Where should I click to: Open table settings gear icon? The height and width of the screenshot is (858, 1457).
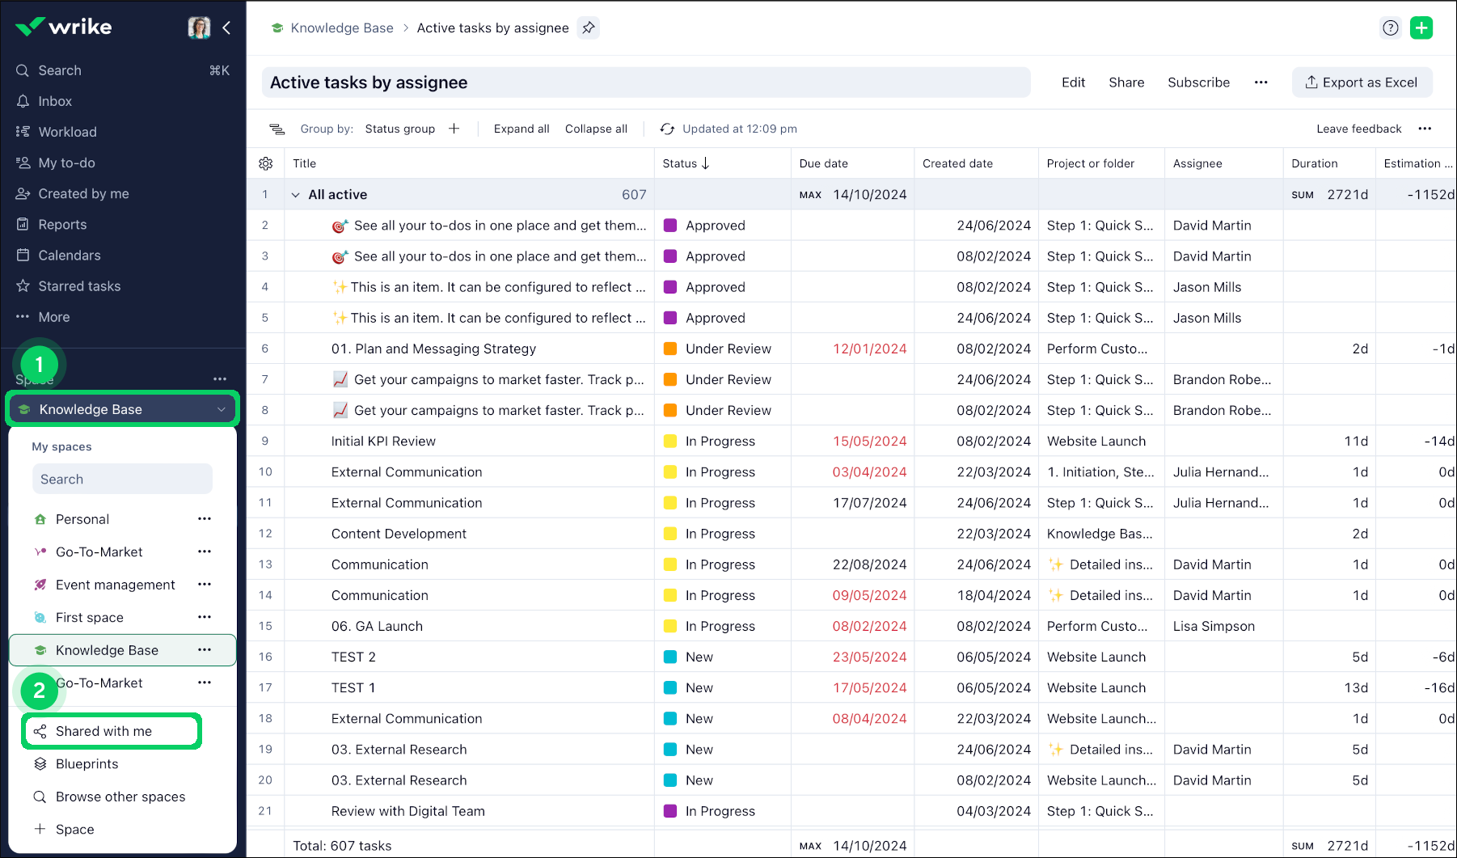[265, 163]
